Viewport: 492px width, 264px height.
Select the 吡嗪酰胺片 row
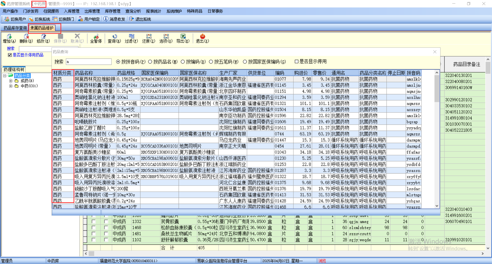pos(237,122)
